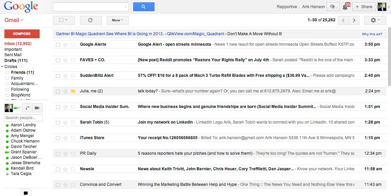Star the Google Alerts email
The image size is (391, 196).
(x=65, y=45)
